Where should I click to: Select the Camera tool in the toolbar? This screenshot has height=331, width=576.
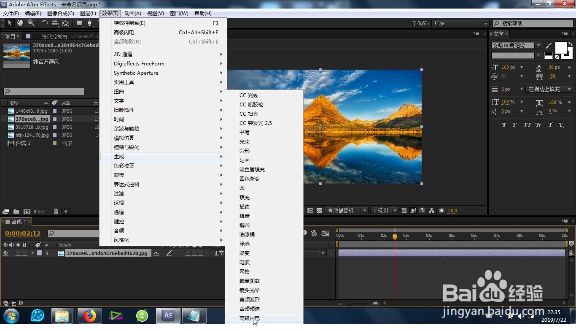(x=55, y=23)
